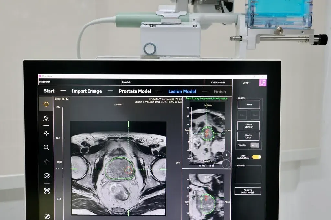Open the PI-RADS dropdown
Screen dimensions: 331x220
pyautogui.click(x=255, y=145)
